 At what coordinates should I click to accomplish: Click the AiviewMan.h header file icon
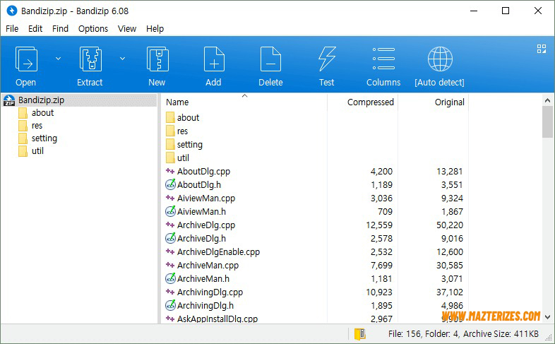point(170,211)
